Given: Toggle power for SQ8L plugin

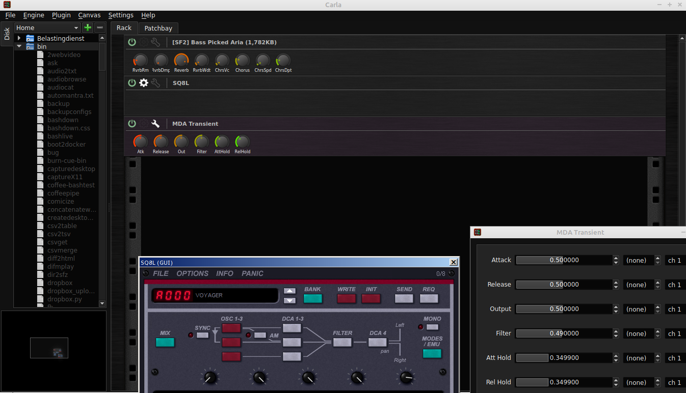Looking at the screenshot, I should [132, 82].
